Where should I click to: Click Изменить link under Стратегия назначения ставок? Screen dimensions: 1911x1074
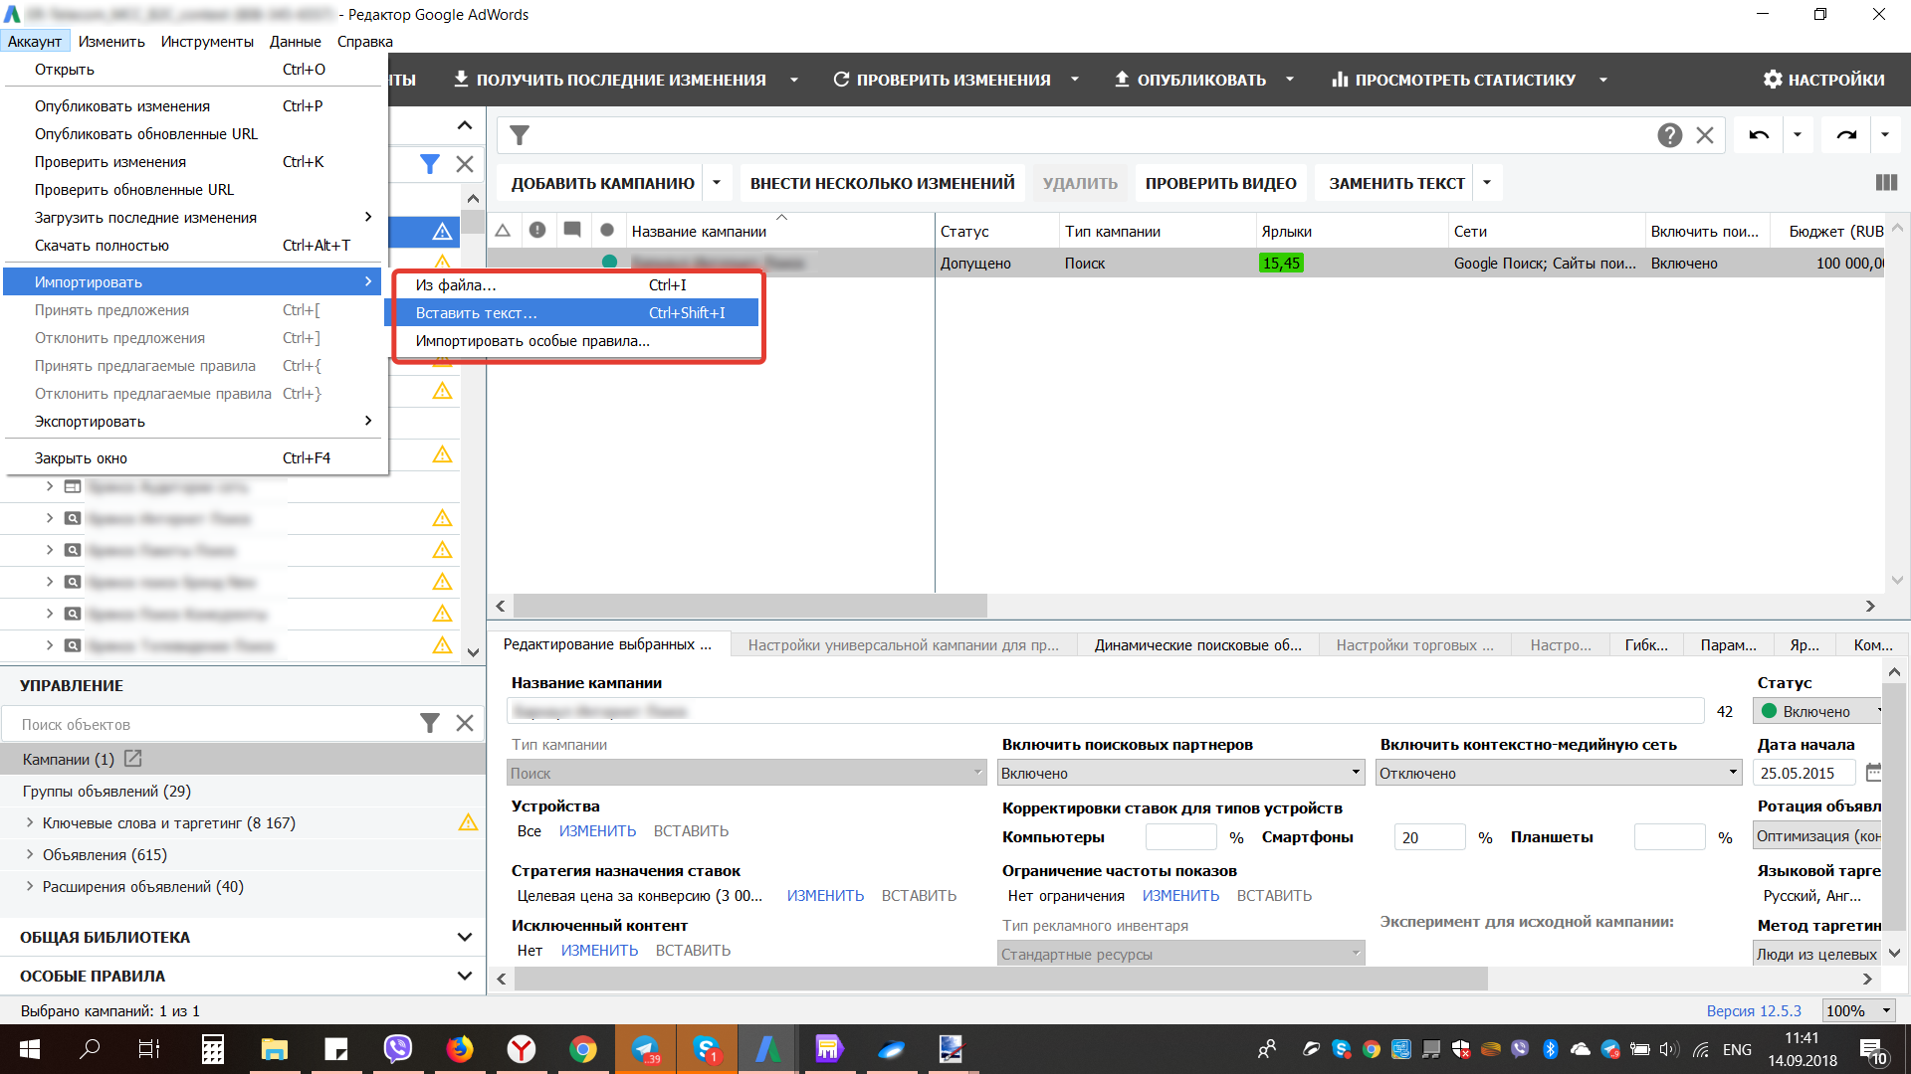point(825,895)
